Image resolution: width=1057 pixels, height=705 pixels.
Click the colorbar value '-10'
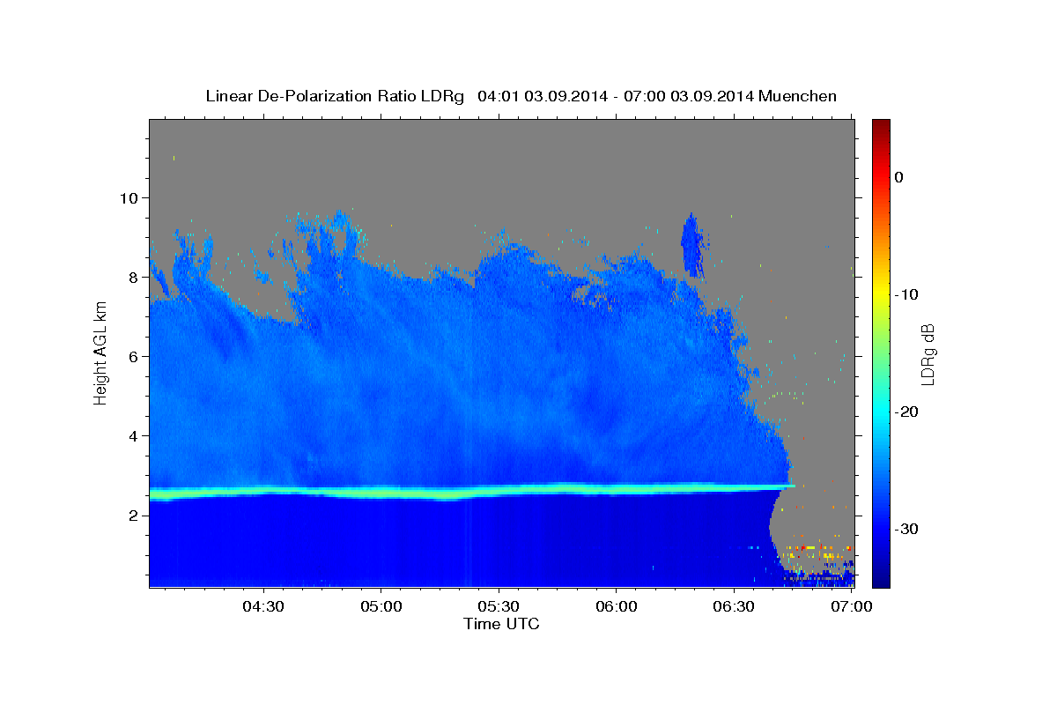[x=906, y=294]
